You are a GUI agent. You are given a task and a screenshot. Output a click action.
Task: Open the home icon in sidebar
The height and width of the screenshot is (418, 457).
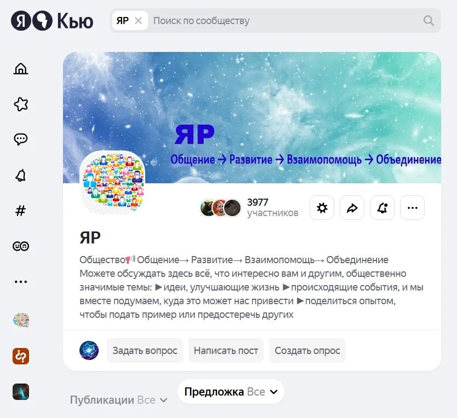pos(21,69)
